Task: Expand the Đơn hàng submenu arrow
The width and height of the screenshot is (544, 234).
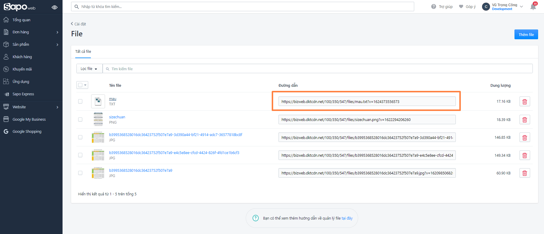Action: click(58, 32)
